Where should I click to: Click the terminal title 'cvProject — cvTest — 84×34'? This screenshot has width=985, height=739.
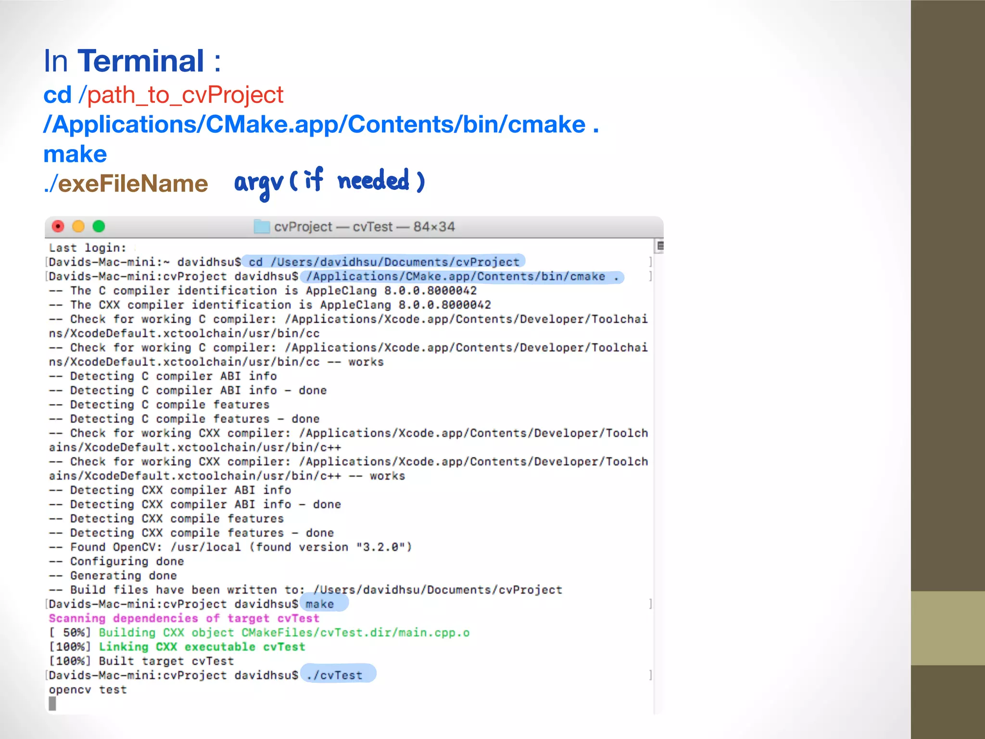364,226
